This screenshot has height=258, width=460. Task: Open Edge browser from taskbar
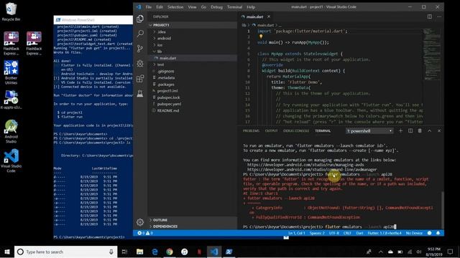coord(155,252)
